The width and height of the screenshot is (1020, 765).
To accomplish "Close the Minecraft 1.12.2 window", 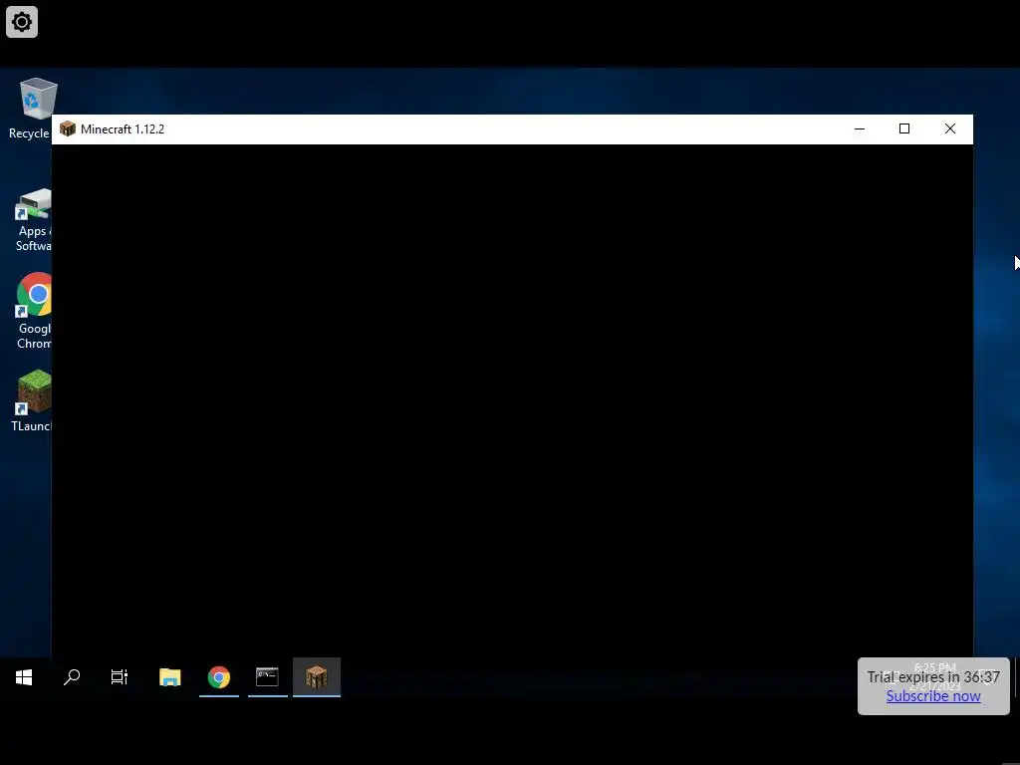I will coord(949,128).
